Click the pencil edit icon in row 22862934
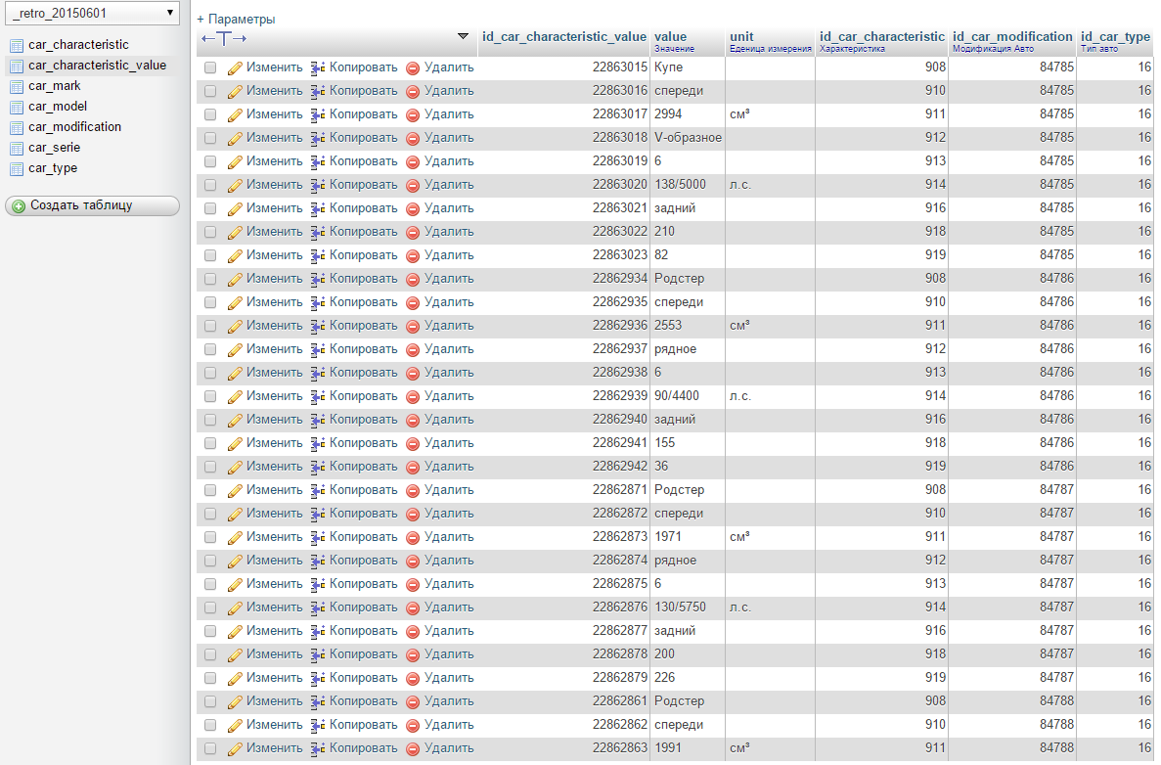The width and height of the screenshot is (1161, 765). click(235, 279)
